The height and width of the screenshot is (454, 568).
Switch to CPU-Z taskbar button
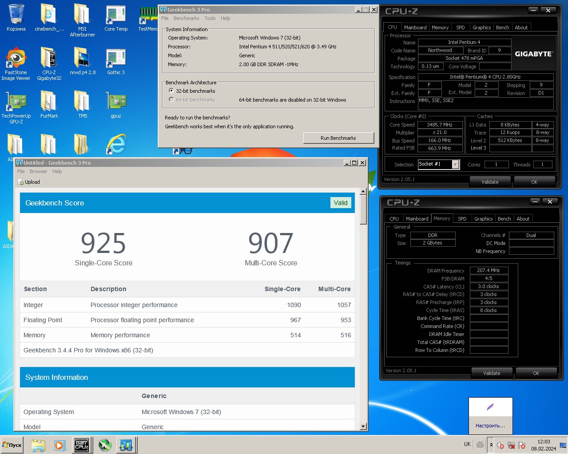82,445
